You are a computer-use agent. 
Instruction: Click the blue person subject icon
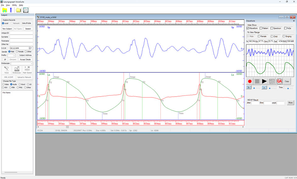click(11, 10)
